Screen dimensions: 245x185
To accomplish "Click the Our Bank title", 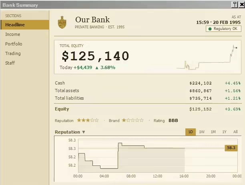I will tap(92, 20).
